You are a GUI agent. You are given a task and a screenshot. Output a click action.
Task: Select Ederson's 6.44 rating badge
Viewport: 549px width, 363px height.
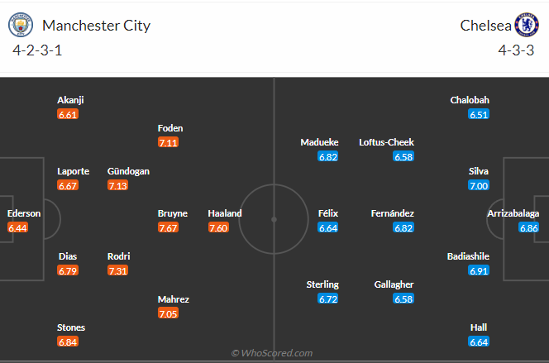[18, 228]
